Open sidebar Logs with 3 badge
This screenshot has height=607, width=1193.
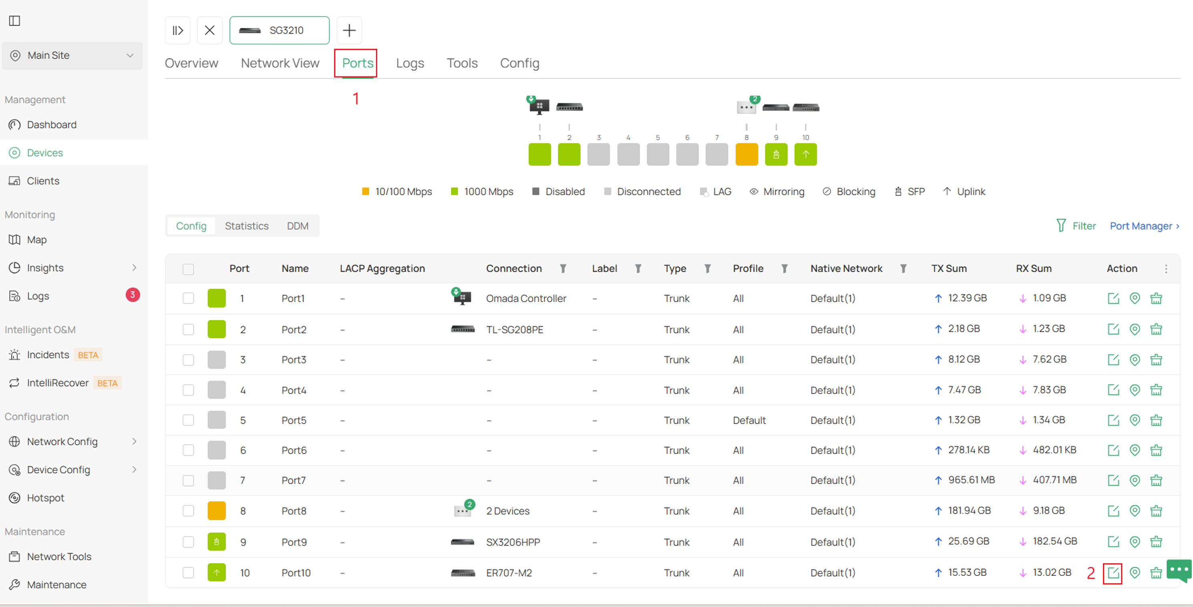coord(74,296)
